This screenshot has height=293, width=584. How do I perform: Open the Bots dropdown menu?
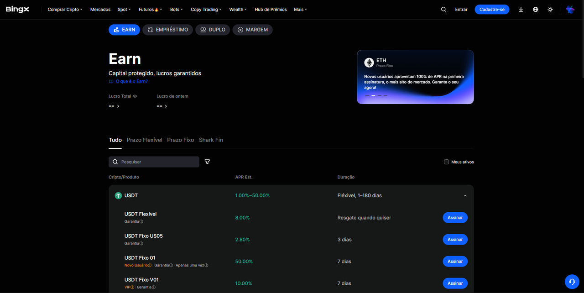(176, 9)
